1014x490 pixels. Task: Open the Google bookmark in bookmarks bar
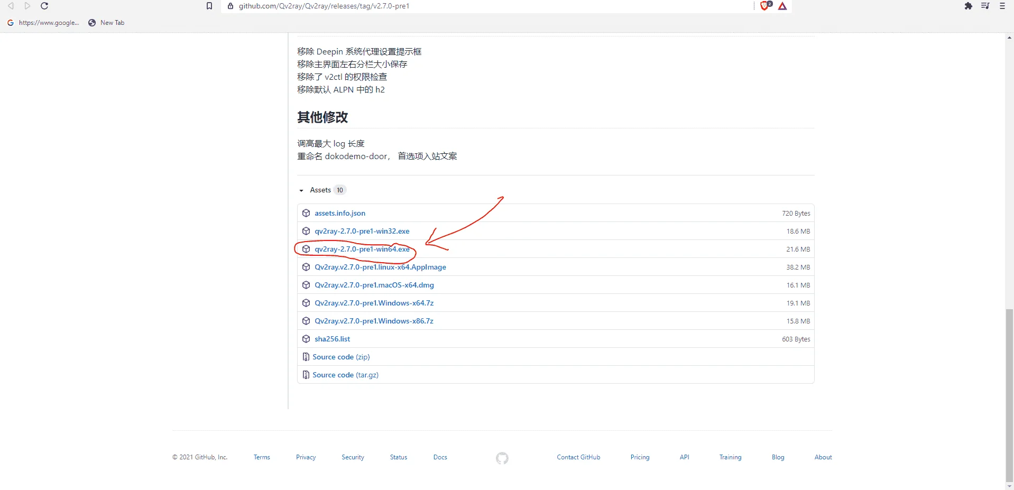[43, 23]
